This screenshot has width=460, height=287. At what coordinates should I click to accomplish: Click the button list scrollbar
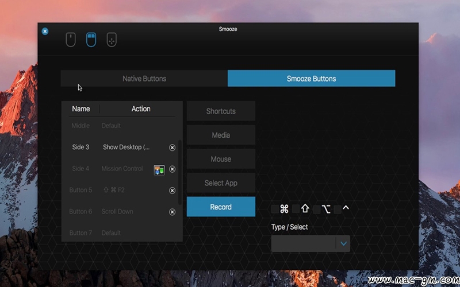180,172
